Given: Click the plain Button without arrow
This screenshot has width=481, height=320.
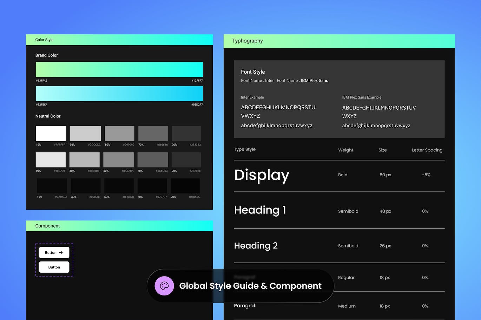Looking at the screenshot, I should pyautogui.click(x=54, y=267).
